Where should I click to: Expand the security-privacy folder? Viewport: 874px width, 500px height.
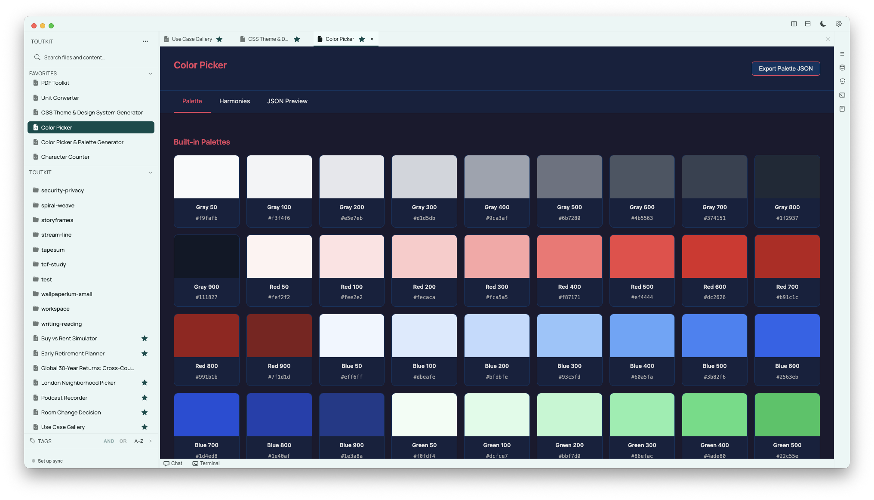91,190
